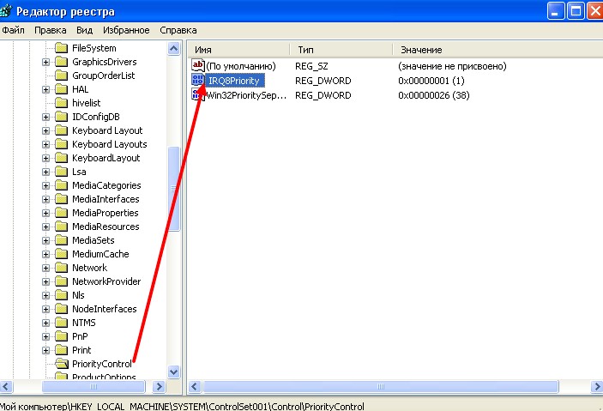Click the MediaSets folder icon

[x=61, y=240]
